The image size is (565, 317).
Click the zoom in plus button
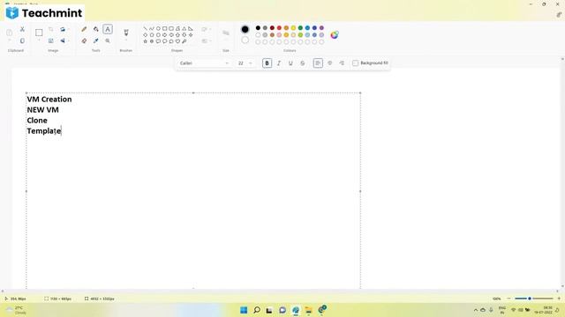click(x=559, y=299)
